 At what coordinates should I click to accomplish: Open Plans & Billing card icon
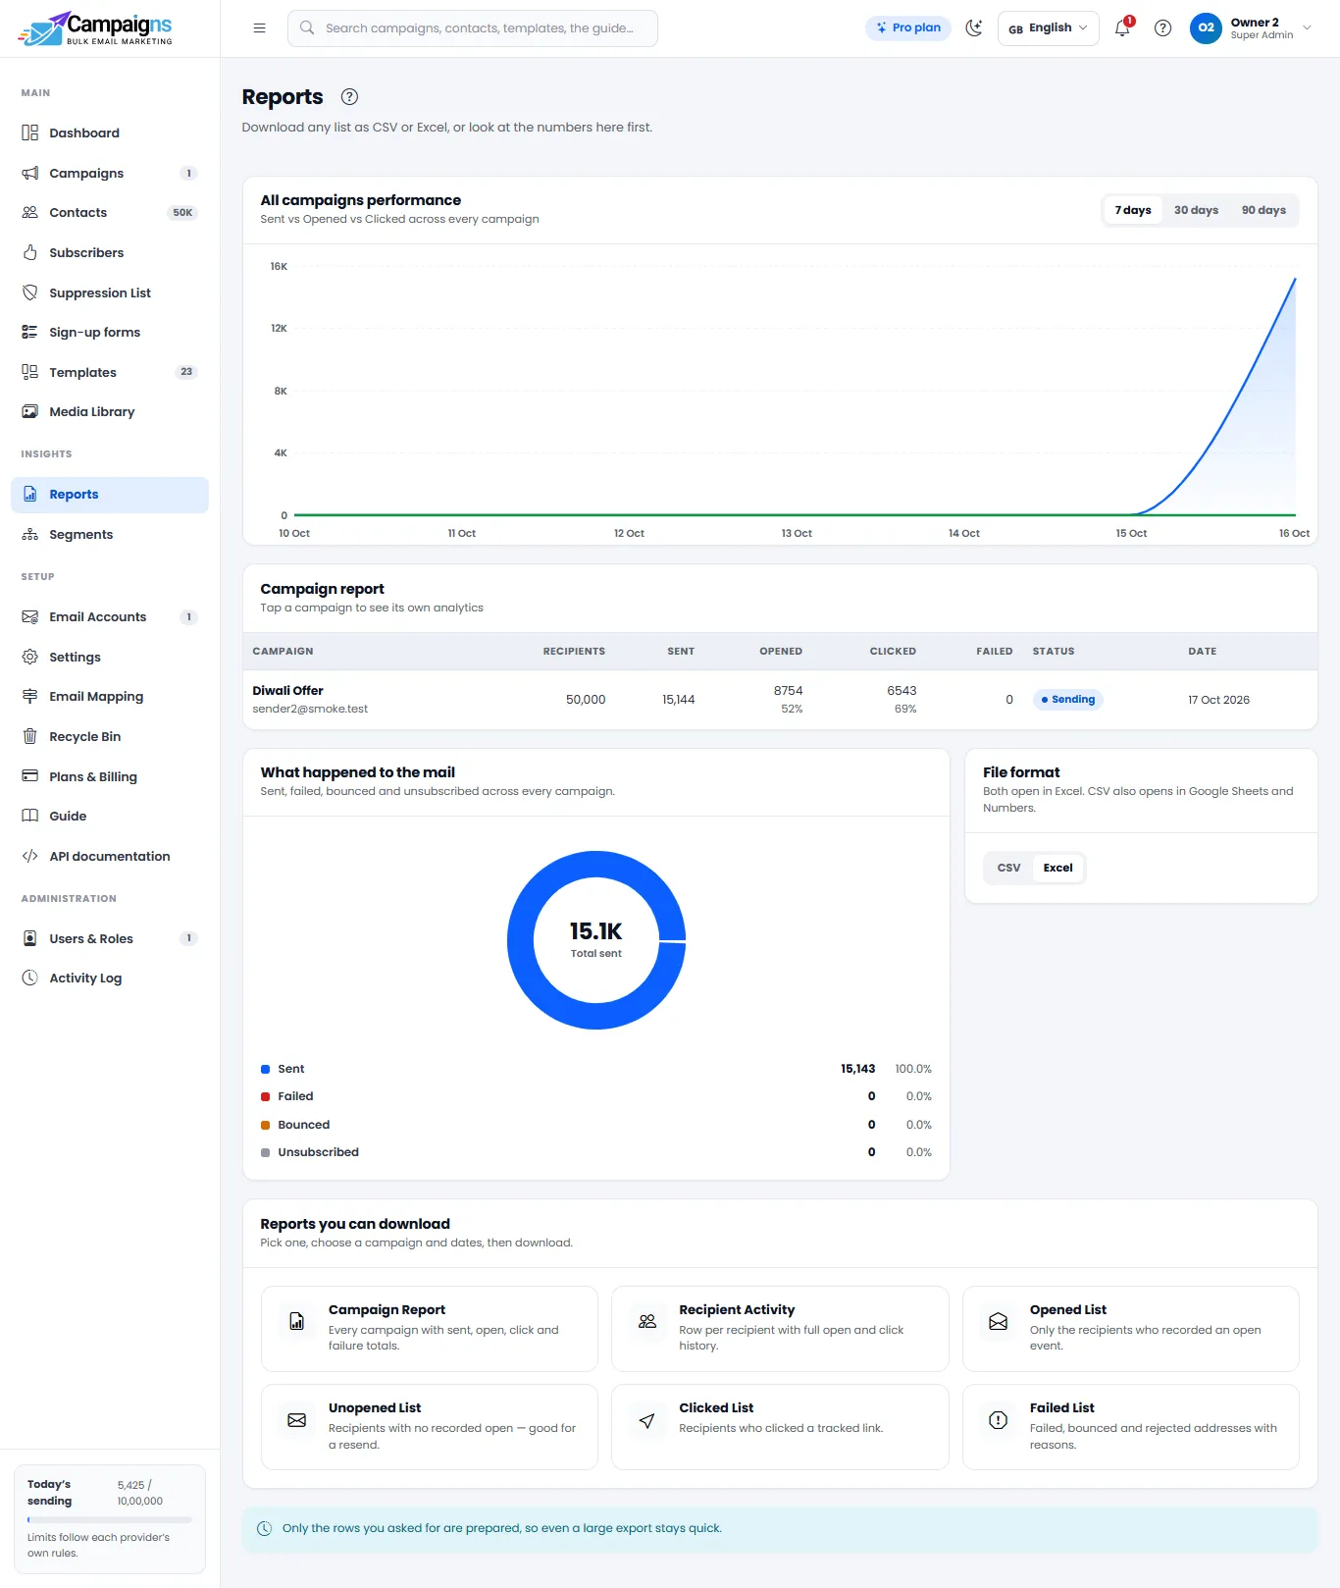[x=30, y=777]
